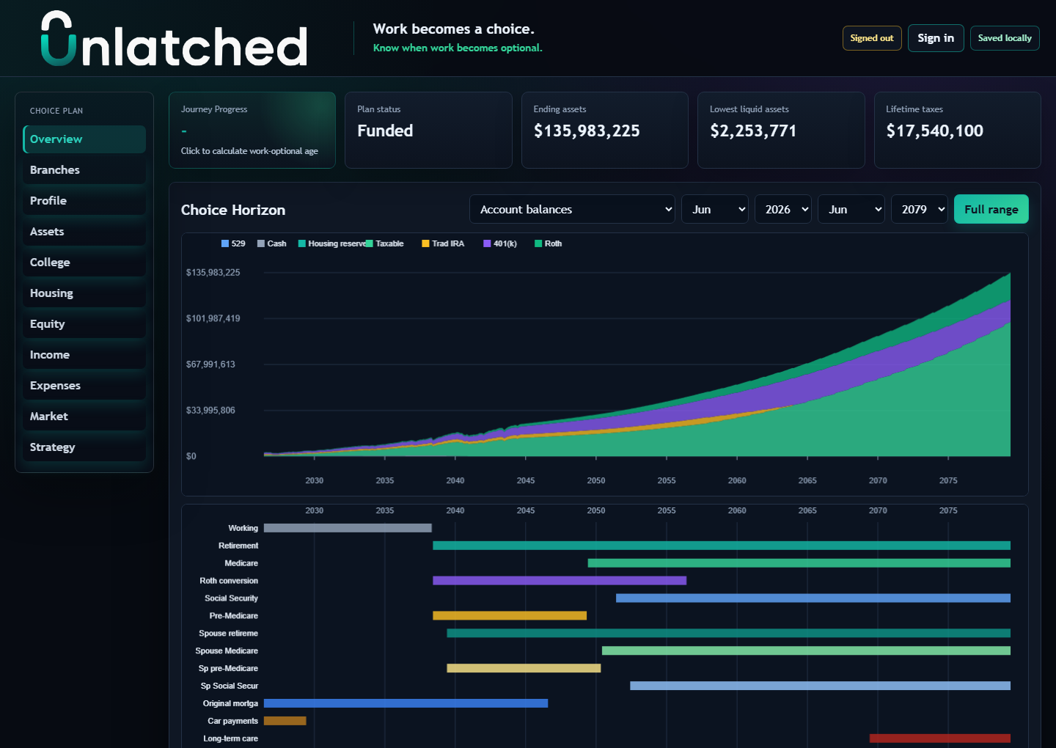Click the Saved locally badge
The image size is (1056, 748).
[1005, 38]
